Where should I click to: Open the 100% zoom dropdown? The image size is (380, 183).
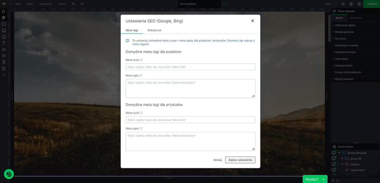tap(331, 4)
